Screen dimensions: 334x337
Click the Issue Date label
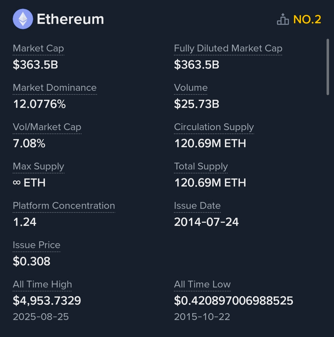tap(197, 206)
